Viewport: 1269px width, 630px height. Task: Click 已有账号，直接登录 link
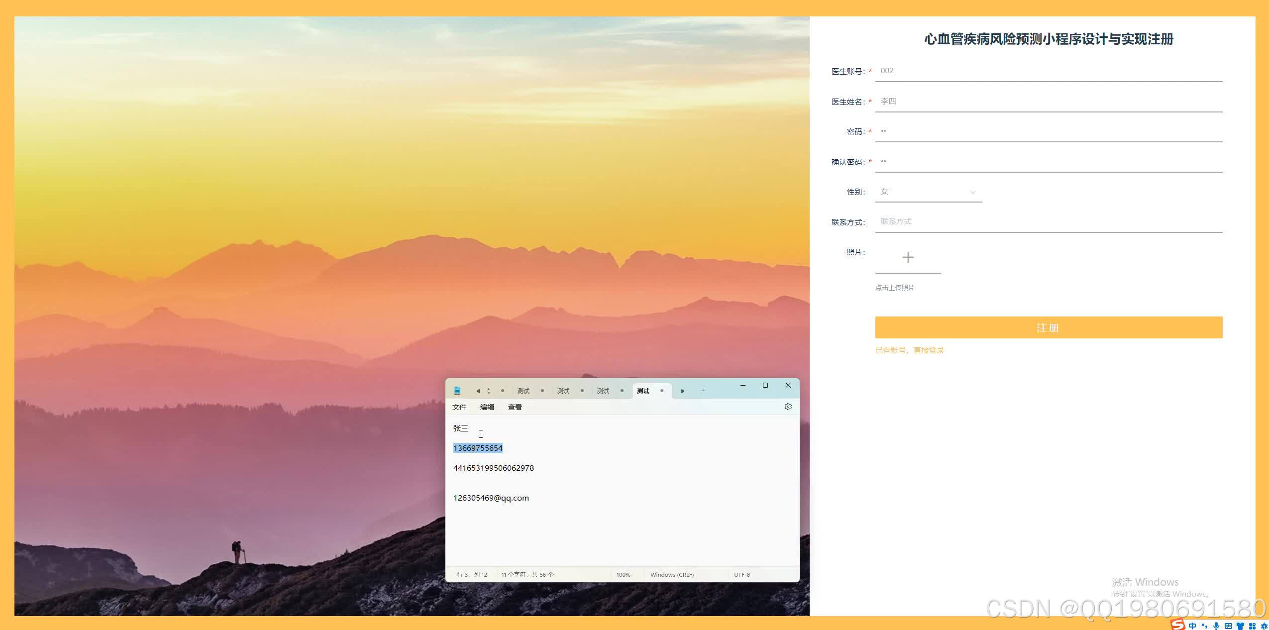click(x=909, y=350)
